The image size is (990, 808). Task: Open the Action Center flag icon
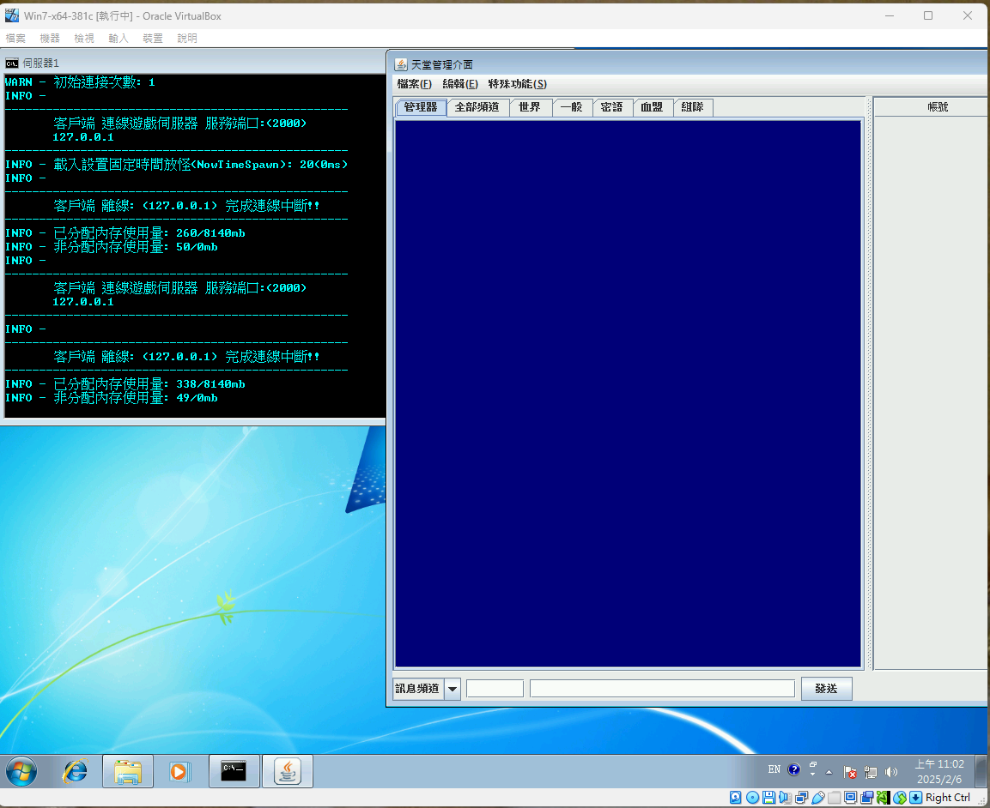click(850, 771)
